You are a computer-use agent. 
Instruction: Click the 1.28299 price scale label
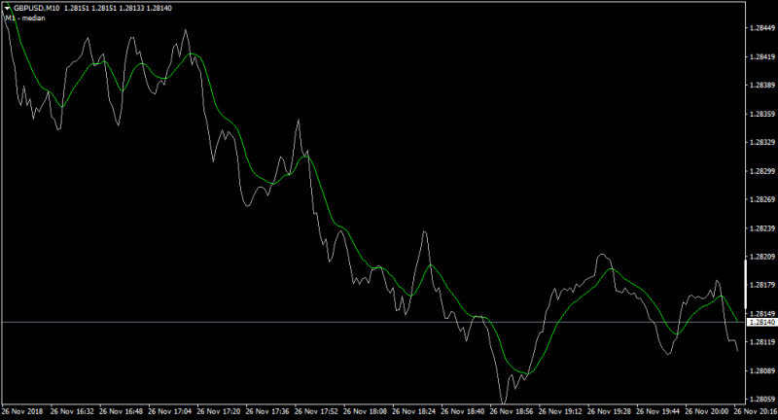pos(762,171)
